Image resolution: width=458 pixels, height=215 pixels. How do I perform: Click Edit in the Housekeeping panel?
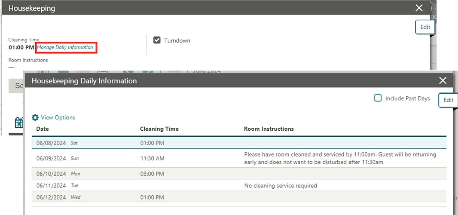[x=425, y=27]
